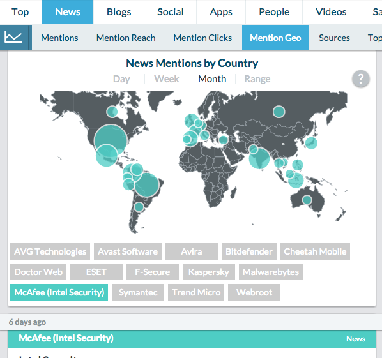
Task: Toggle the Symantec filter
Action: [x=138, y=292]
